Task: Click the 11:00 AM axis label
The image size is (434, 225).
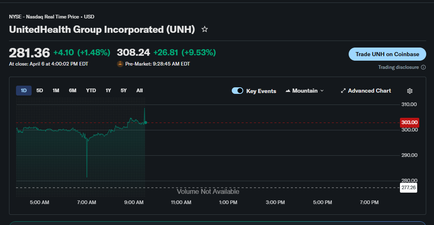Action: point(181,202)
